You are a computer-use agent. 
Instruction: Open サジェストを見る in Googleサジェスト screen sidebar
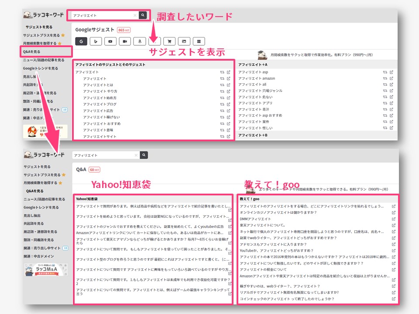tap(39, 27)
